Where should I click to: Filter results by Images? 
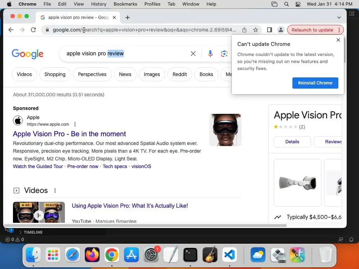coord(152,74)
